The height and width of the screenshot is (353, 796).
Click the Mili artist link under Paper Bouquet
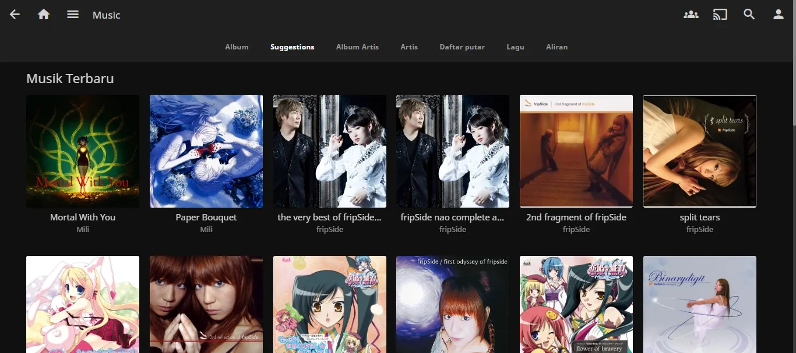point(206,230)
